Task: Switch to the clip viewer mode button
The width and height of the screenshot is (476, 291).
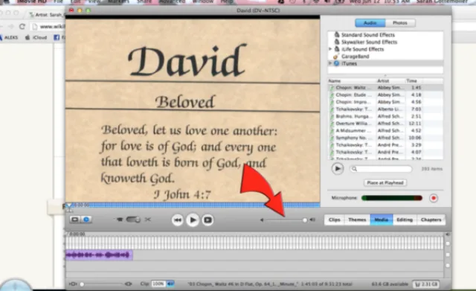Action: coord(75,220)
